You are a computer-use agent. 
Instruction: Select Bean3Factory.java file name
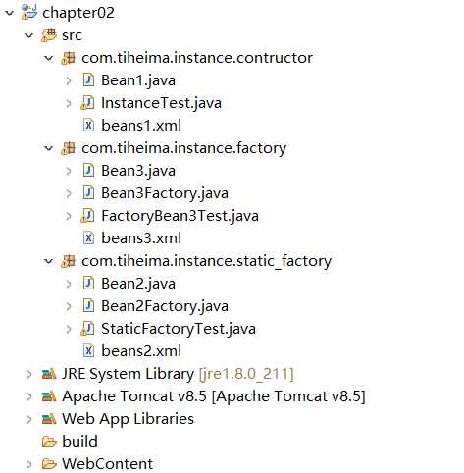165,193
